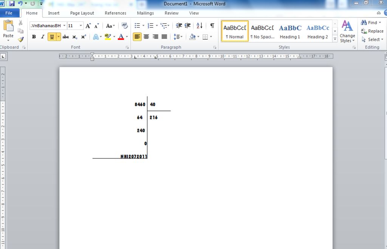This screenshot has height=249, width=387.
Task: Expand the Styles gallery More arrow
Action: [335, 39]
